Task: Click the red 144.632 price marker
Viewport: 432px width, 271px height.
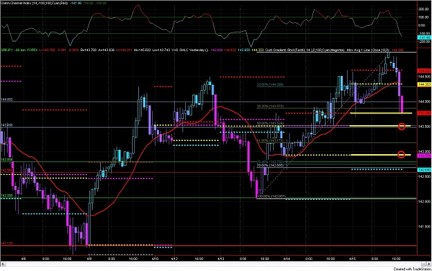Action: click(424, 71)
